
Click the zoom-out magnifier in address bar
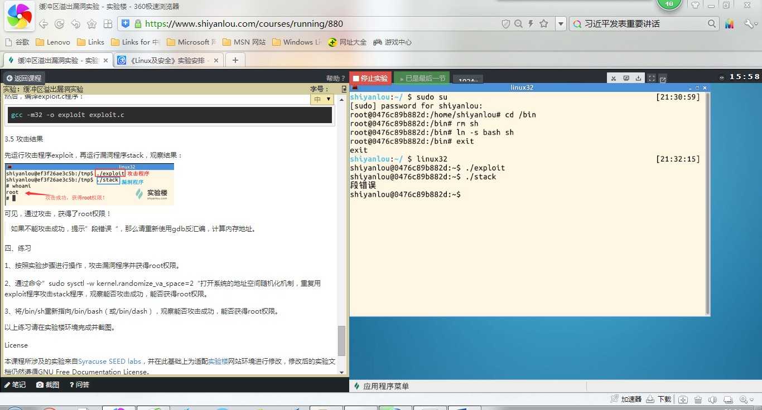(x=518, y=24)
